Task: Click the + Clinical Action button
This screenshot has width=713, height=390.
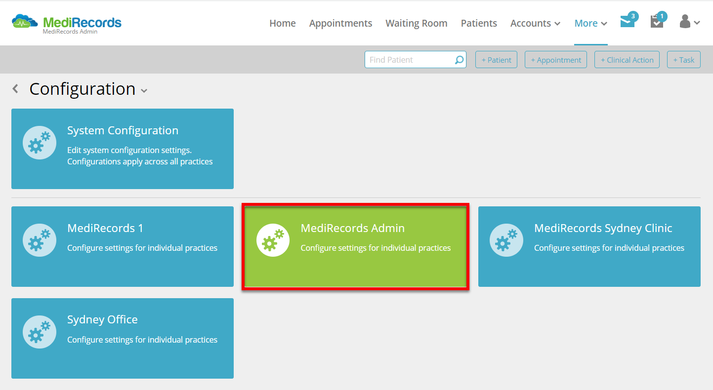Action: click(627, 60)
